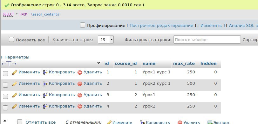Select the checkbox for row id 4

[5, 108]
